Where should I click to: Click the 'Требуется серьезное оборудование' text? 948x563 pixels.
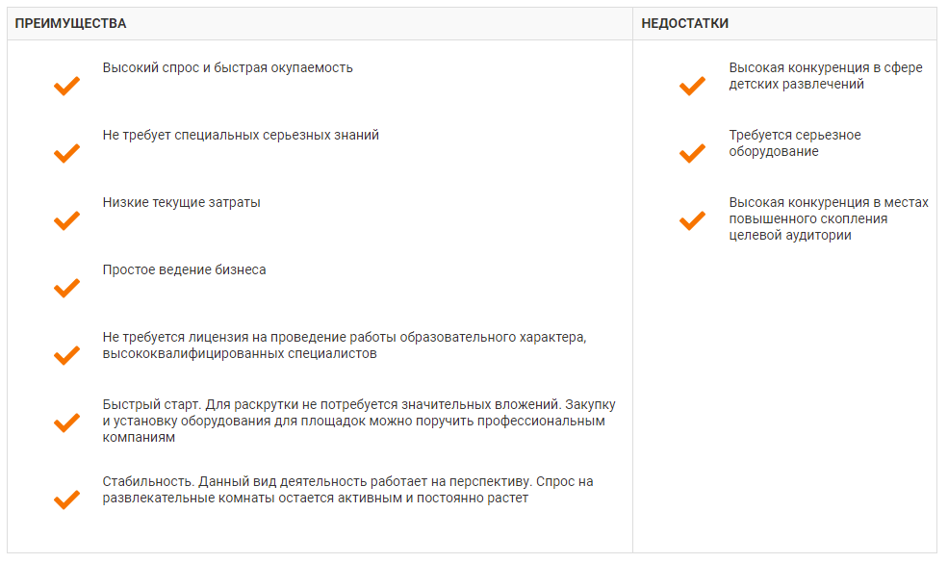pyautogui.click(x=795, y=143)
